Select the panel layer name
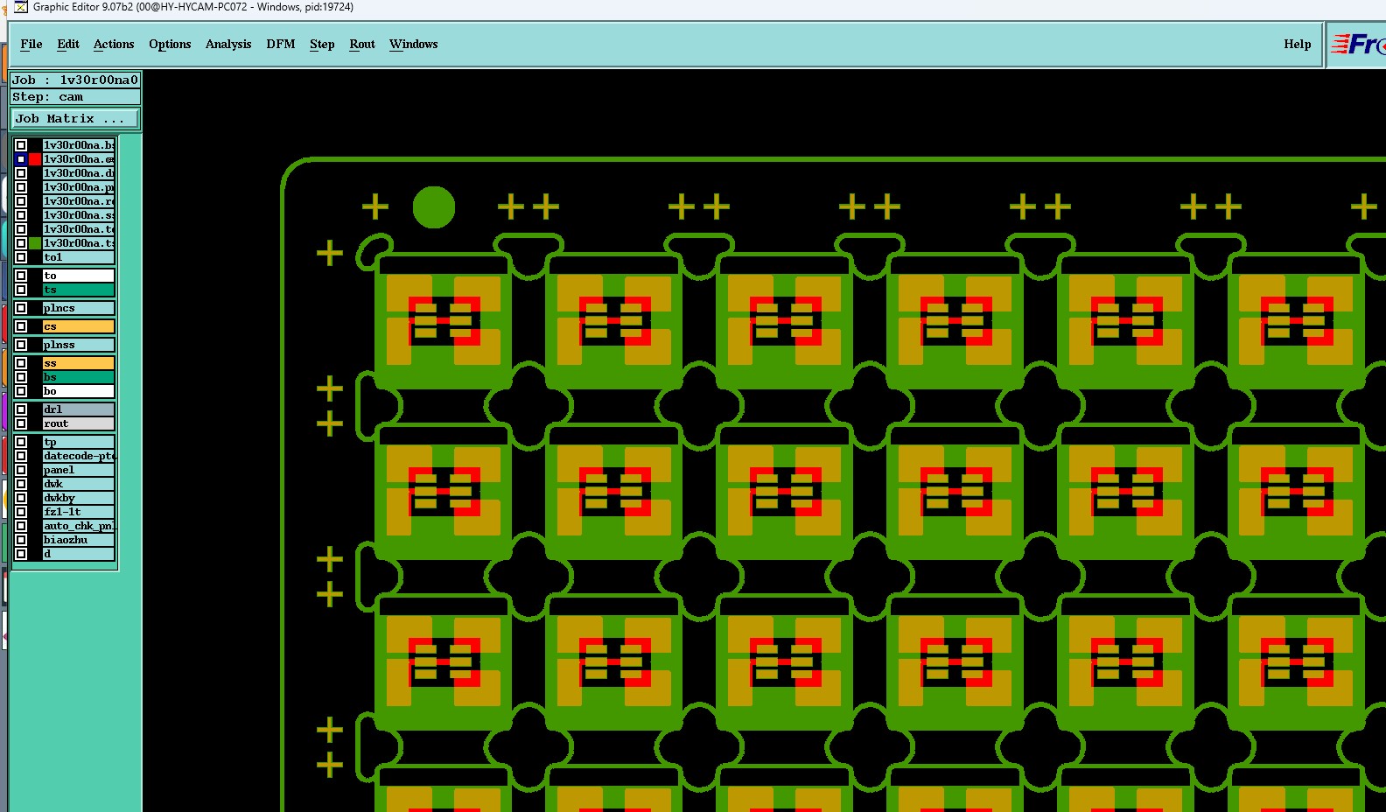1386x812 pixels. click(x=79, y=470)
